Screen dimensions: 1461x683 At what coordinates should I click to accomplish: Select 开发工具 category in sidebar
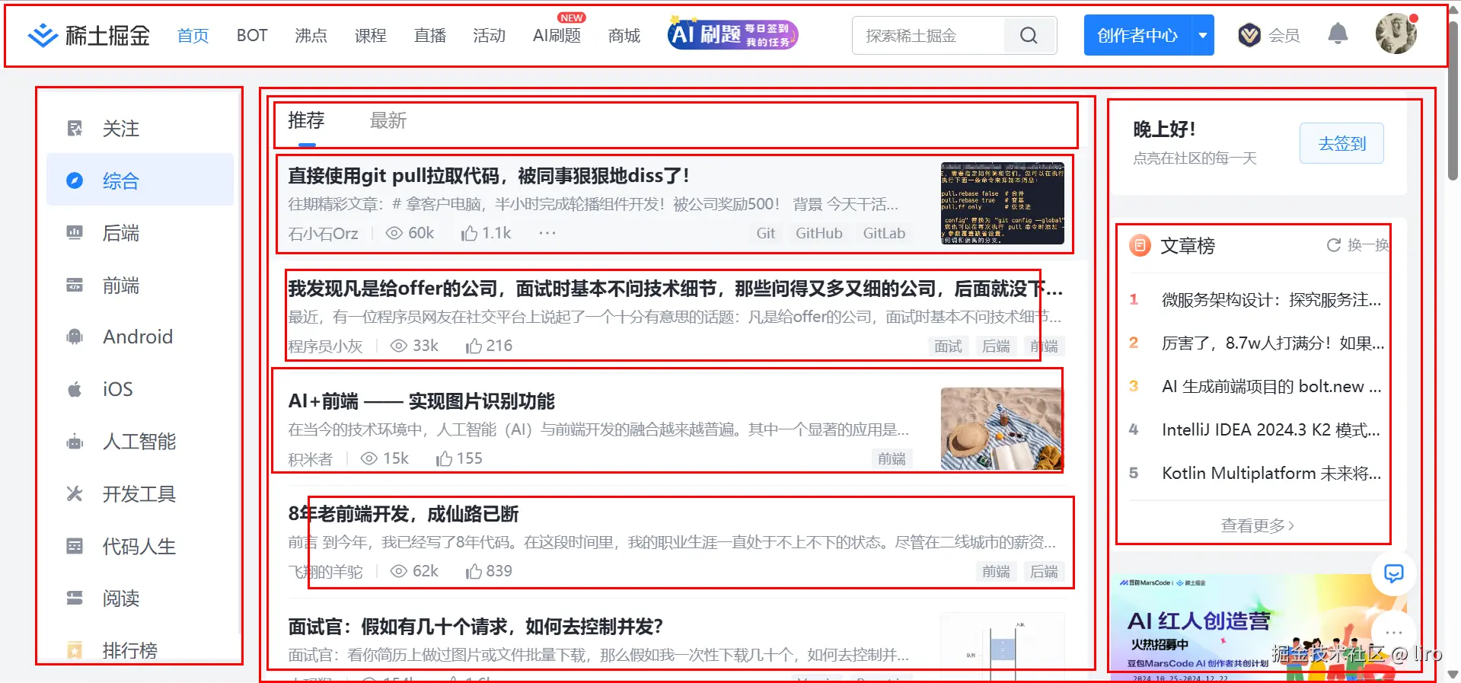point(140,494)
